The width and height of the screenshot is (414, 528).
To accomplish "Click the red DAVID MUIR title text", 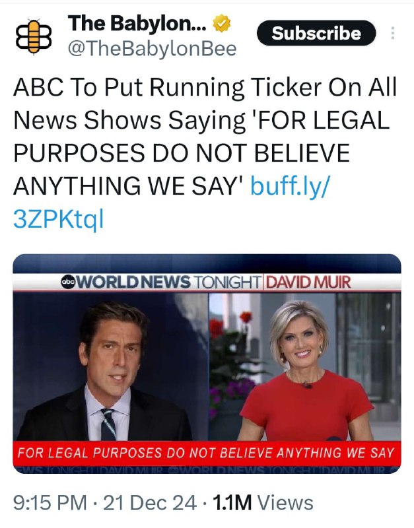I will 309,282.
